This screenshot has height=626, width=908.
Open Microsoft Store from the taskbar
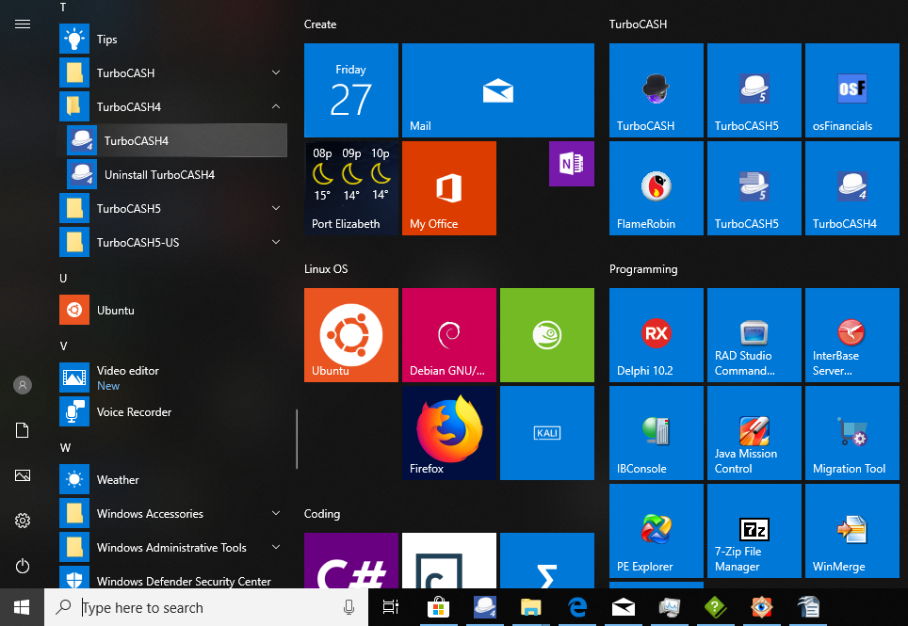coord(438,607)
